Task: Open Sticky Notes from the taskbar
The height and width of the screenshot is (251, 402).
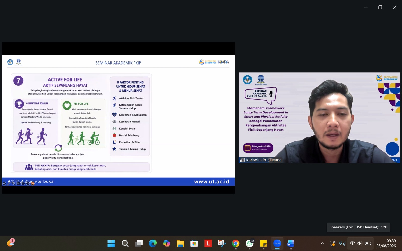Action: [263, 243]
